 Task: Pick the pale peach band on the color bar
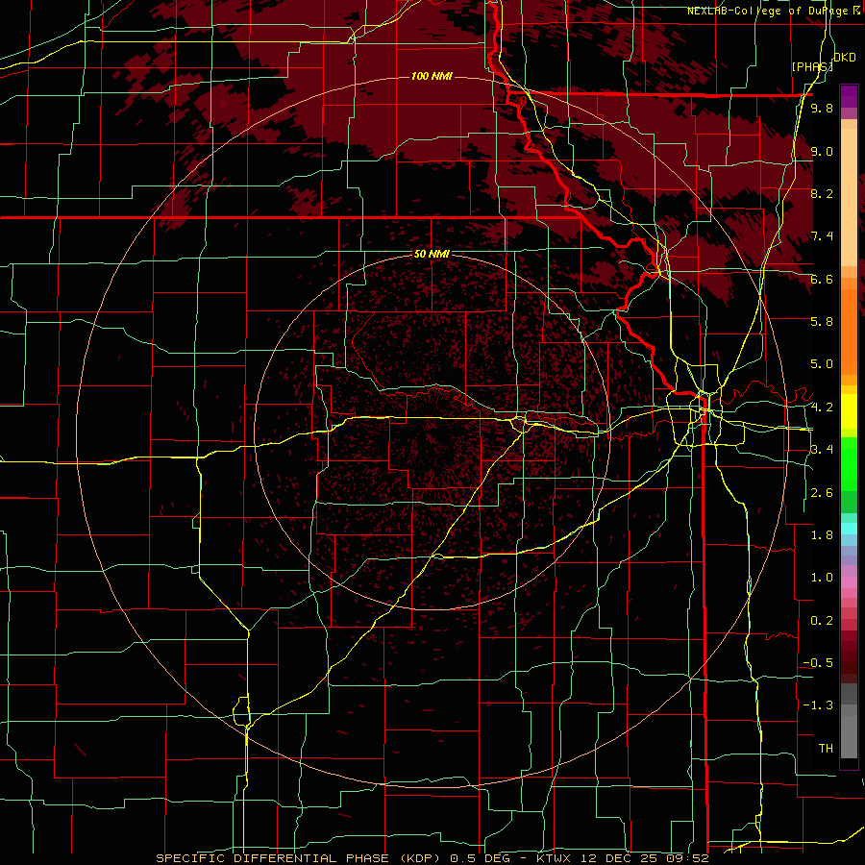click(x=849, y=199)
